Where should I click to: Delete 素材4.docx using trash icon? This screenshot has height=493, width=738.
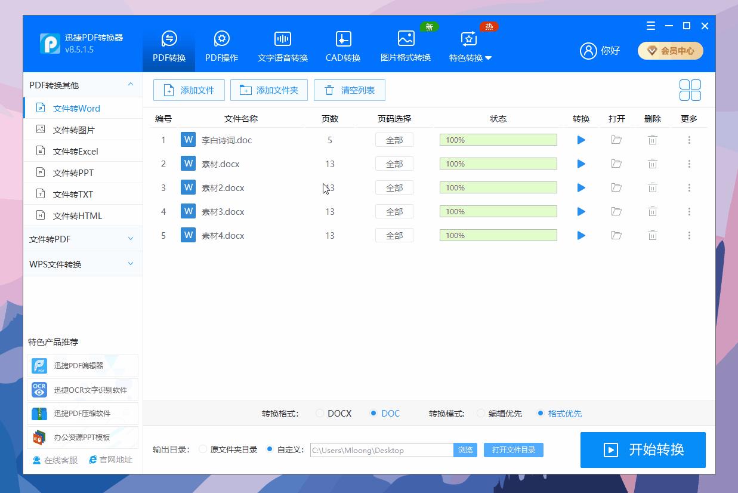point(653,235)
